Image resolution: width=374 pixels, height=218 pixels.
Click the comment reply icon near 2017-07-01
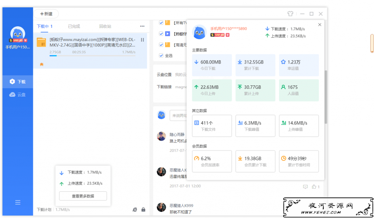click(305, 187)
